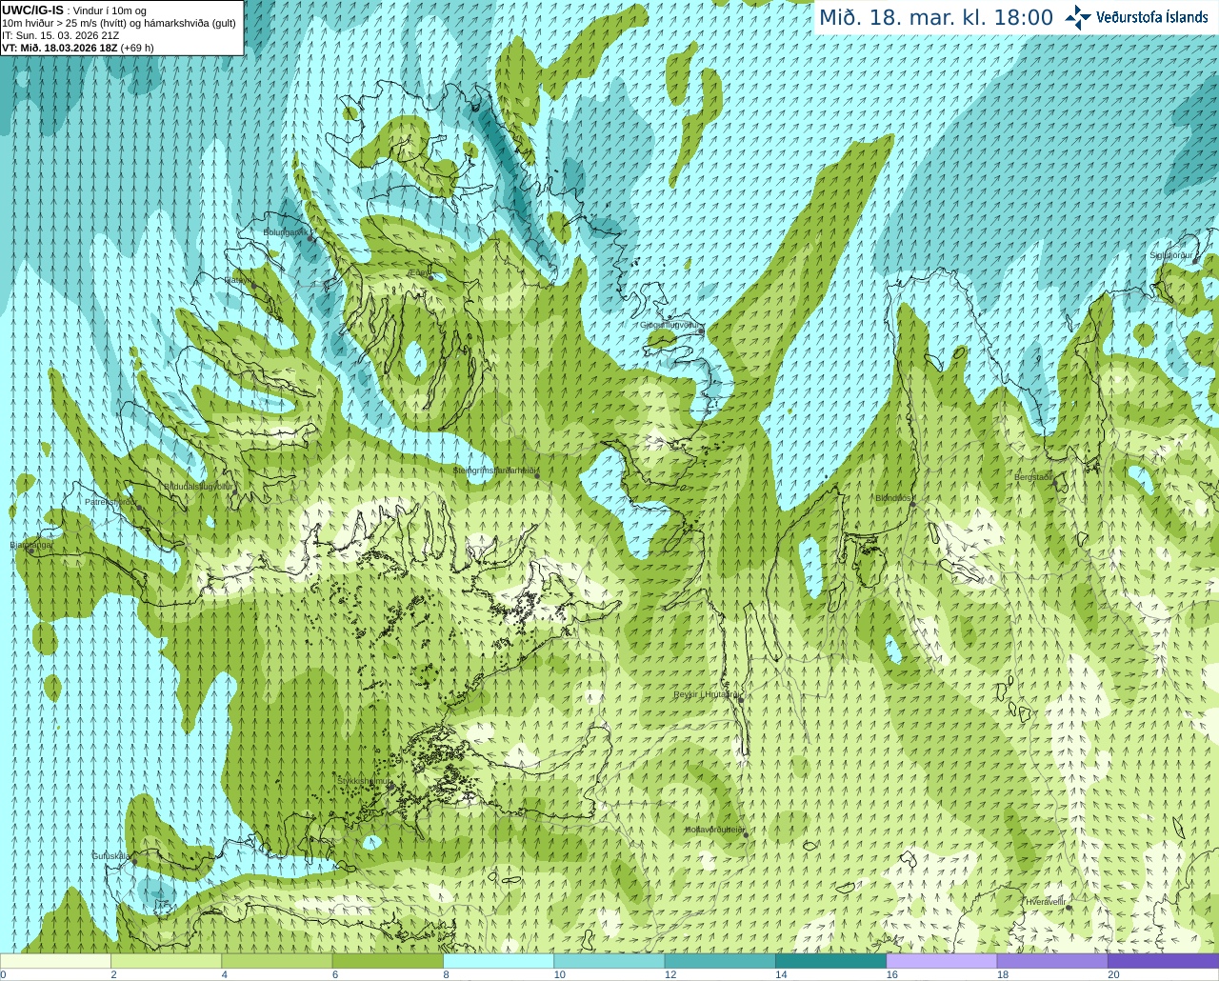The width and height of the screenshot is (1219, 981).
Task: Click the 4–6 m/s green legend swatch
Action: [276, 961]
